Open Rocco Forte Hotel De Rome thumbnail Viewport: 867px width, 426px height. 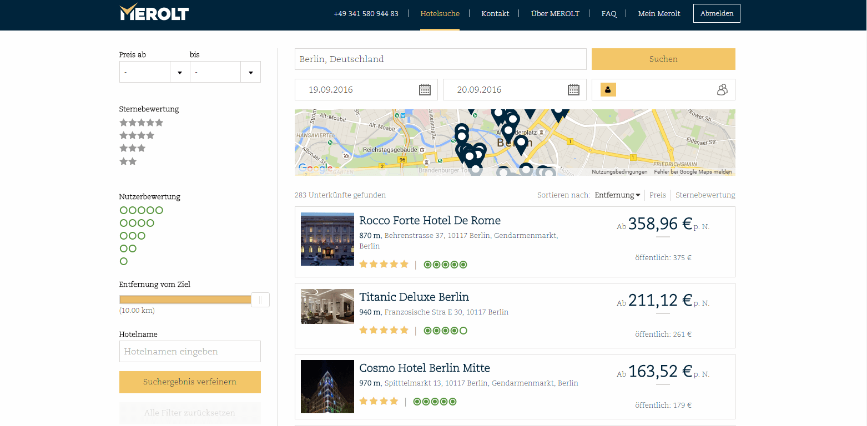[x=327, y=239]
